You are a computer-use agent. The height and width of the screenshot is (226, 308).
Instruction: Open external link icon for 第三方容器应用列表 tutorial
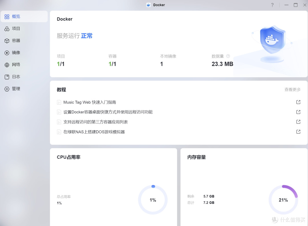pos(298,122)
